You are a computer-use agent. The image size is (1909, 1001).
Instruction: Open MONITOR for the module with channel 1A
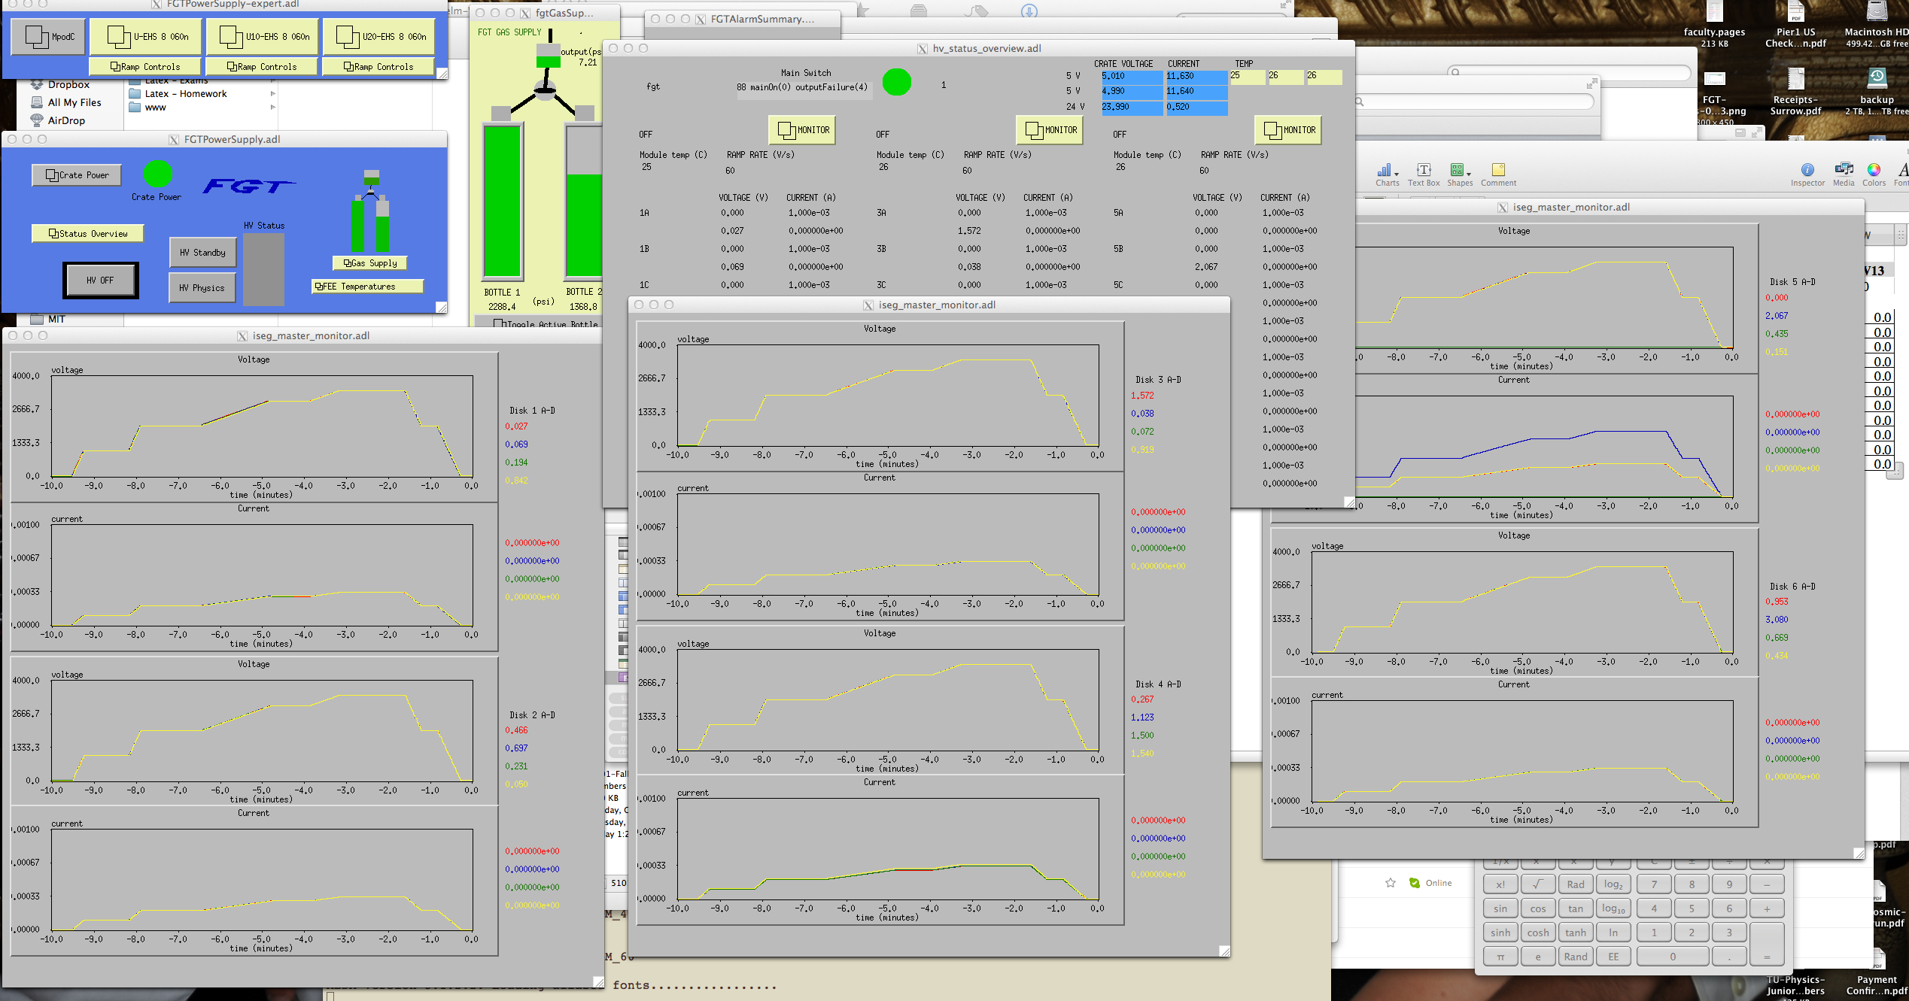tap(802, 130)
